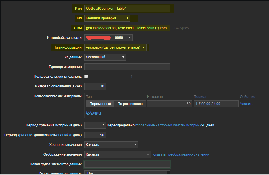Click the Период field with 1-7,00:00-24:00

216,104
